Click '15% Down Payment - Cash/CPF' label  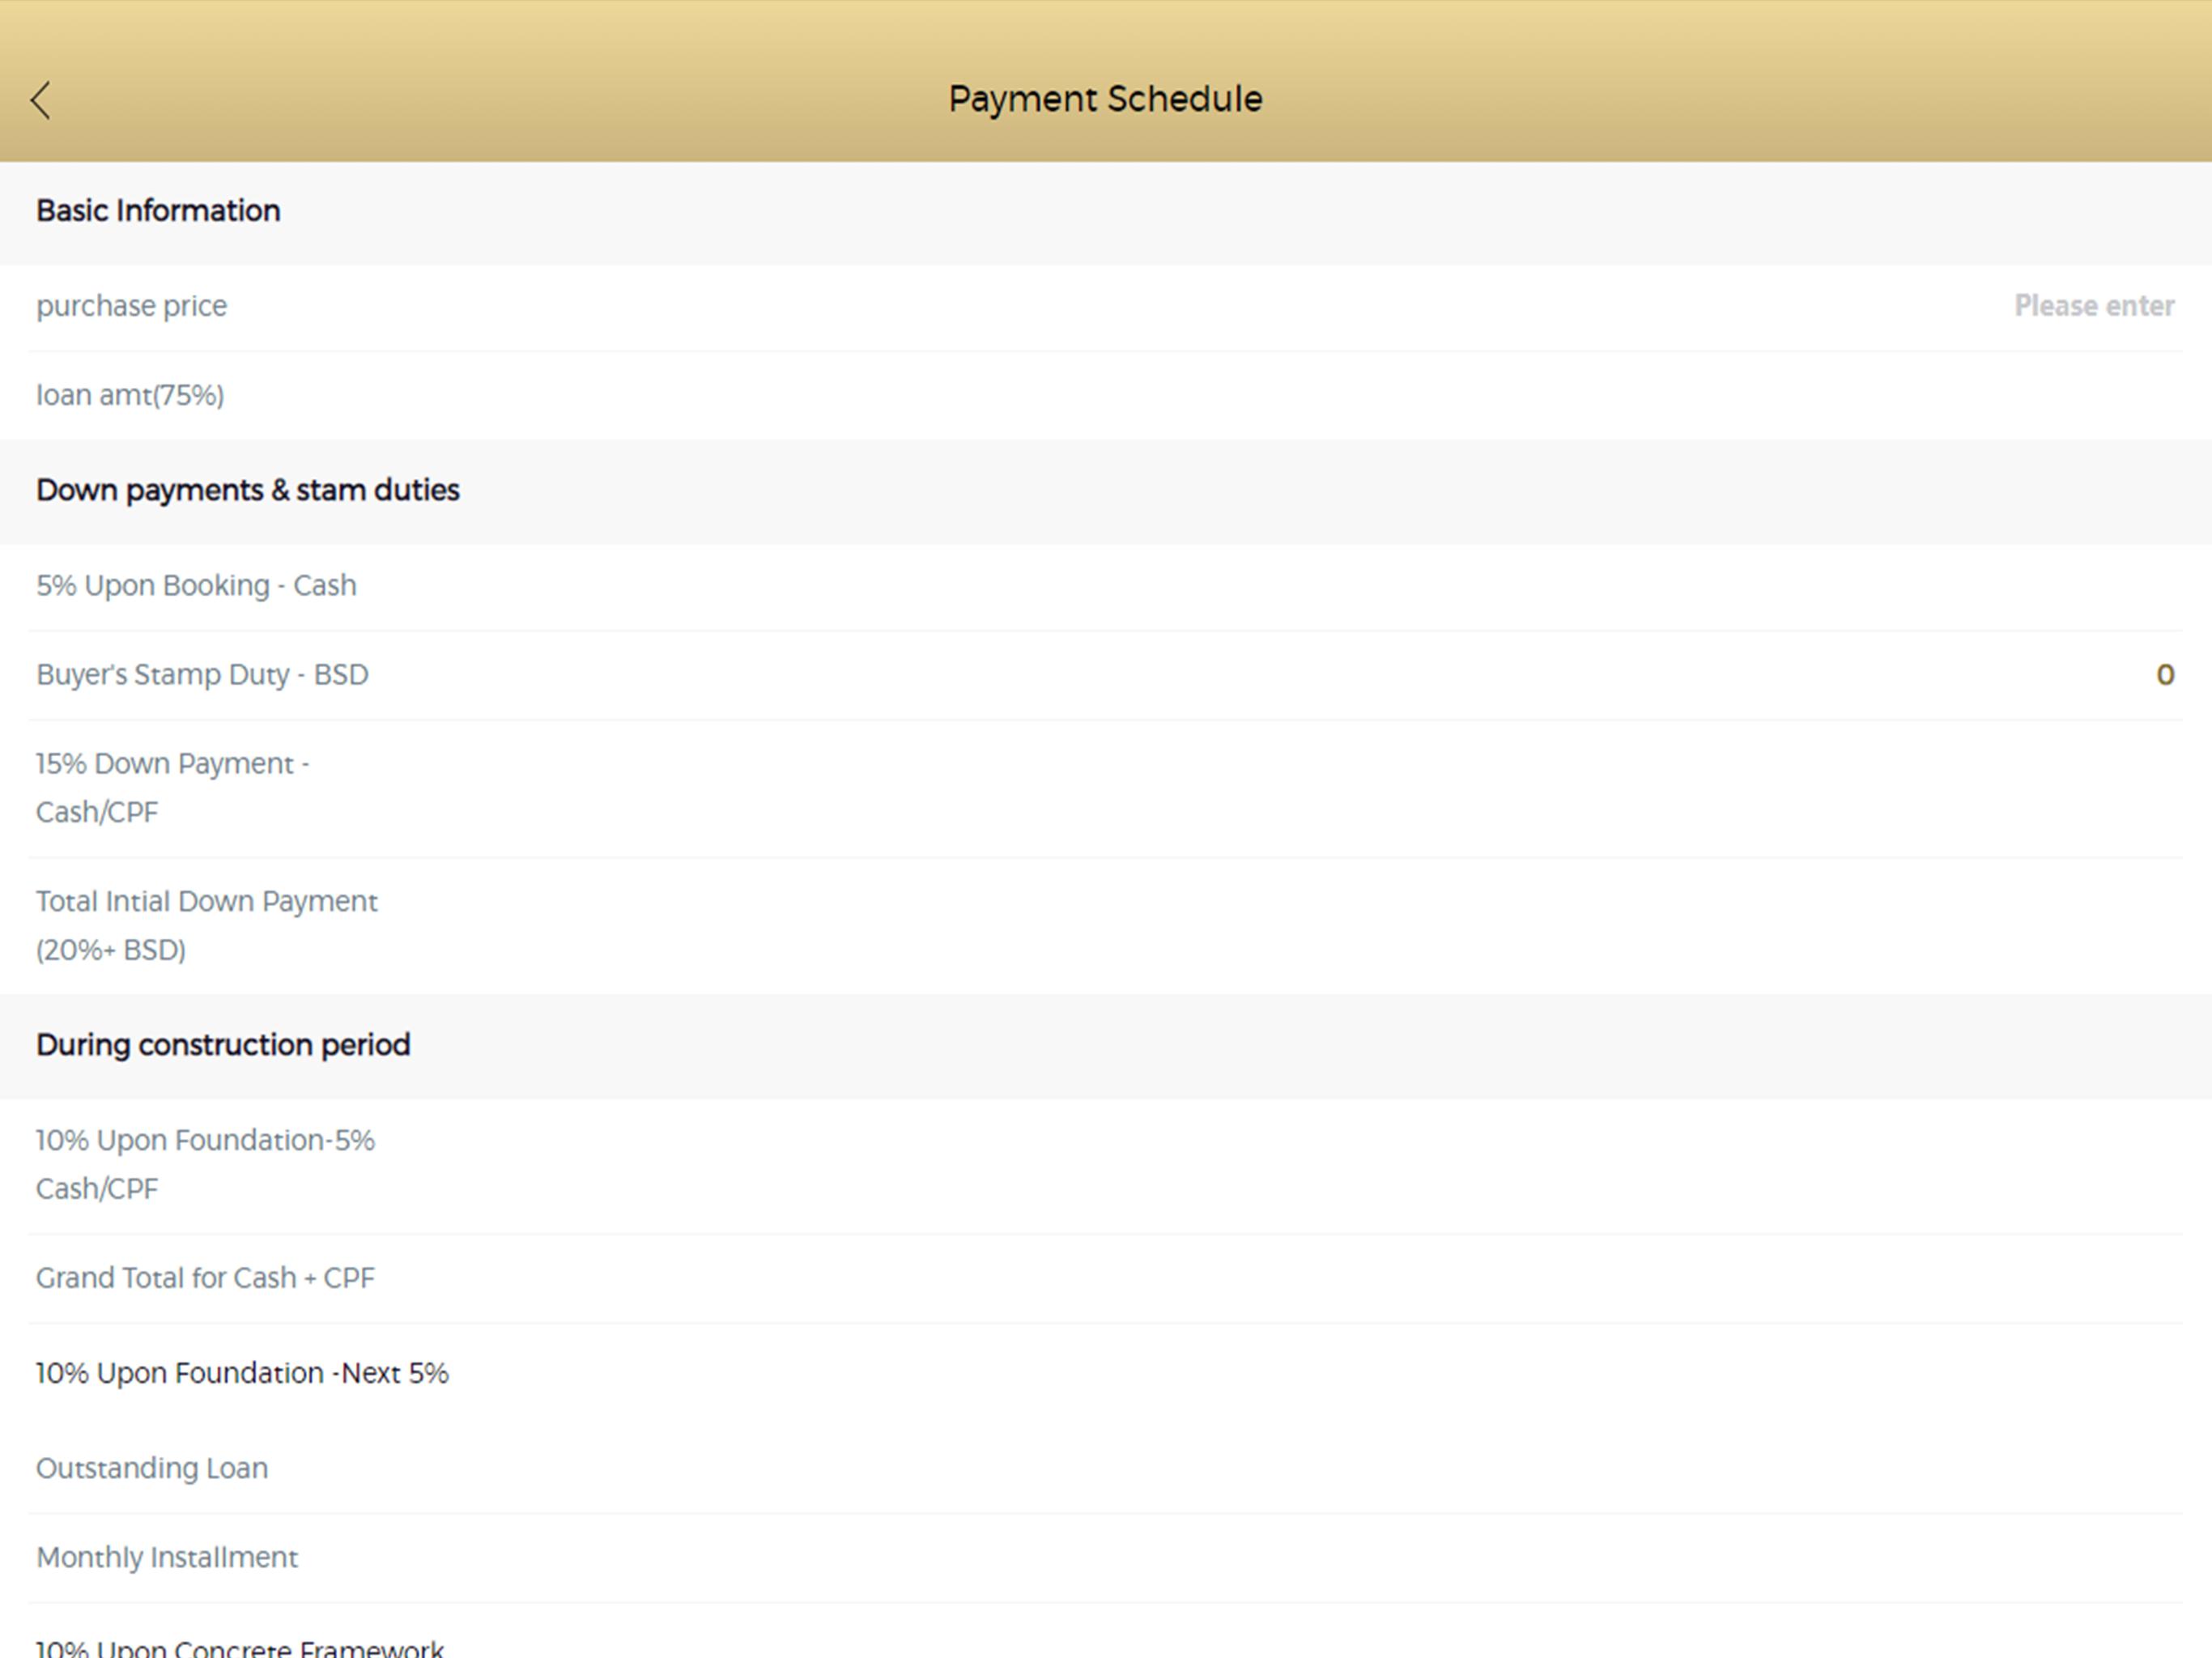173,788
